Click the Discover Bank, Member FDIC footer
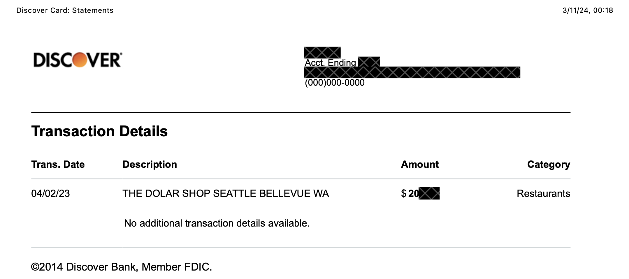The height and width of the screenshot is (279, 629). coord(122,267)
